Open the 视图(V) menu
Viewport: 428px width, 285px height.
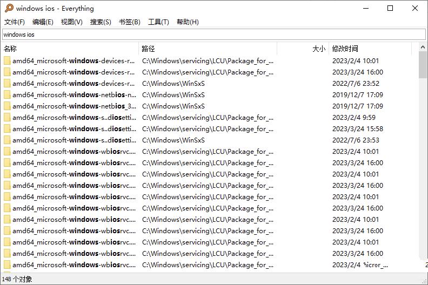click(x=71, y=22)
